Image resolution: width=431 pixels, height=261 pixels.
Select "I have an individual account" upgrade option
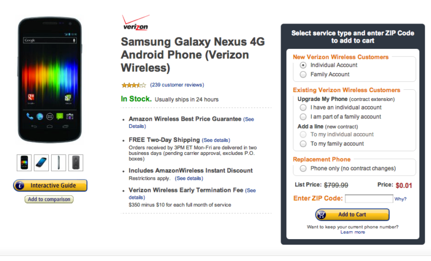tap(304, 107)
